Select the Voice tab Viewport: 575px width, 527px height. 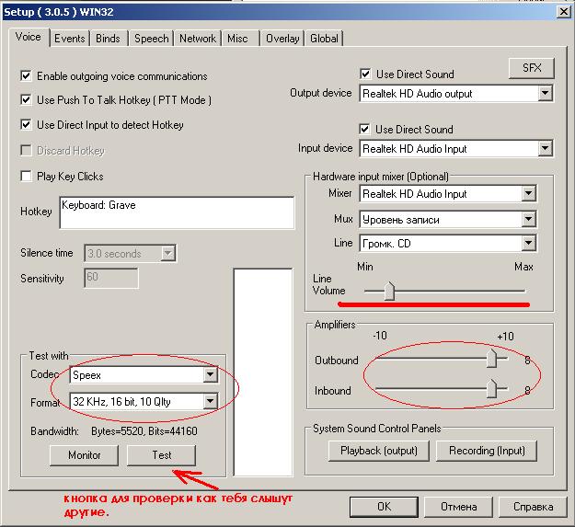(29, 37)
